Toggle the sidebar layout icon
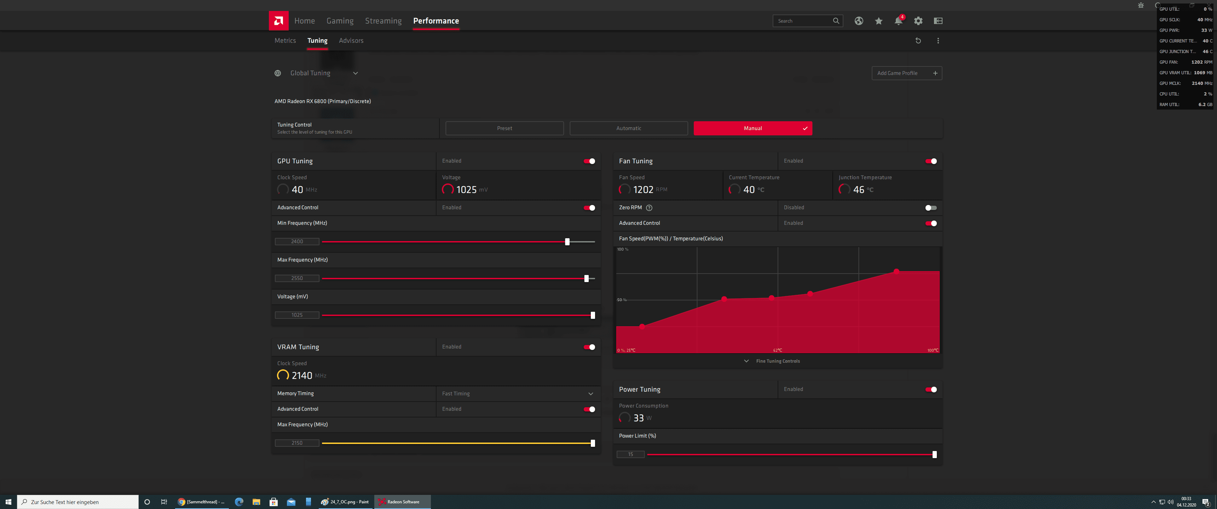 pos(938,21)
